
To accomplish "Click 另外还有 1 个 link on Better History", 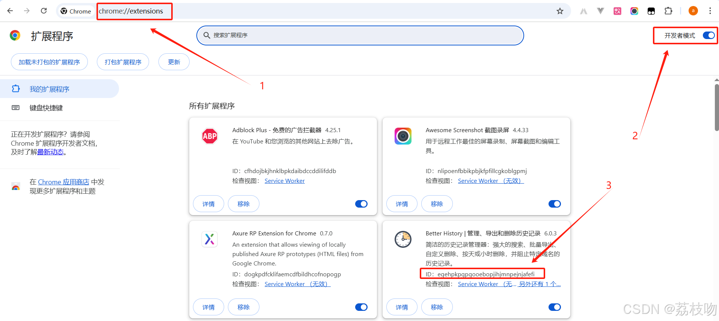I will click(x=540, y=284).
